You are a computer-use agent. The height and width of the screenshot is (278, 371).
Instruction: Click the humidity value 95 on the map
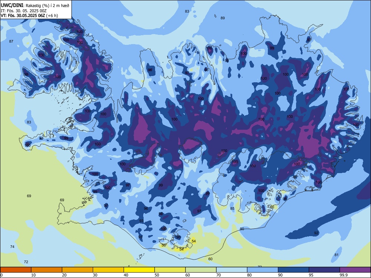[179, 237]
